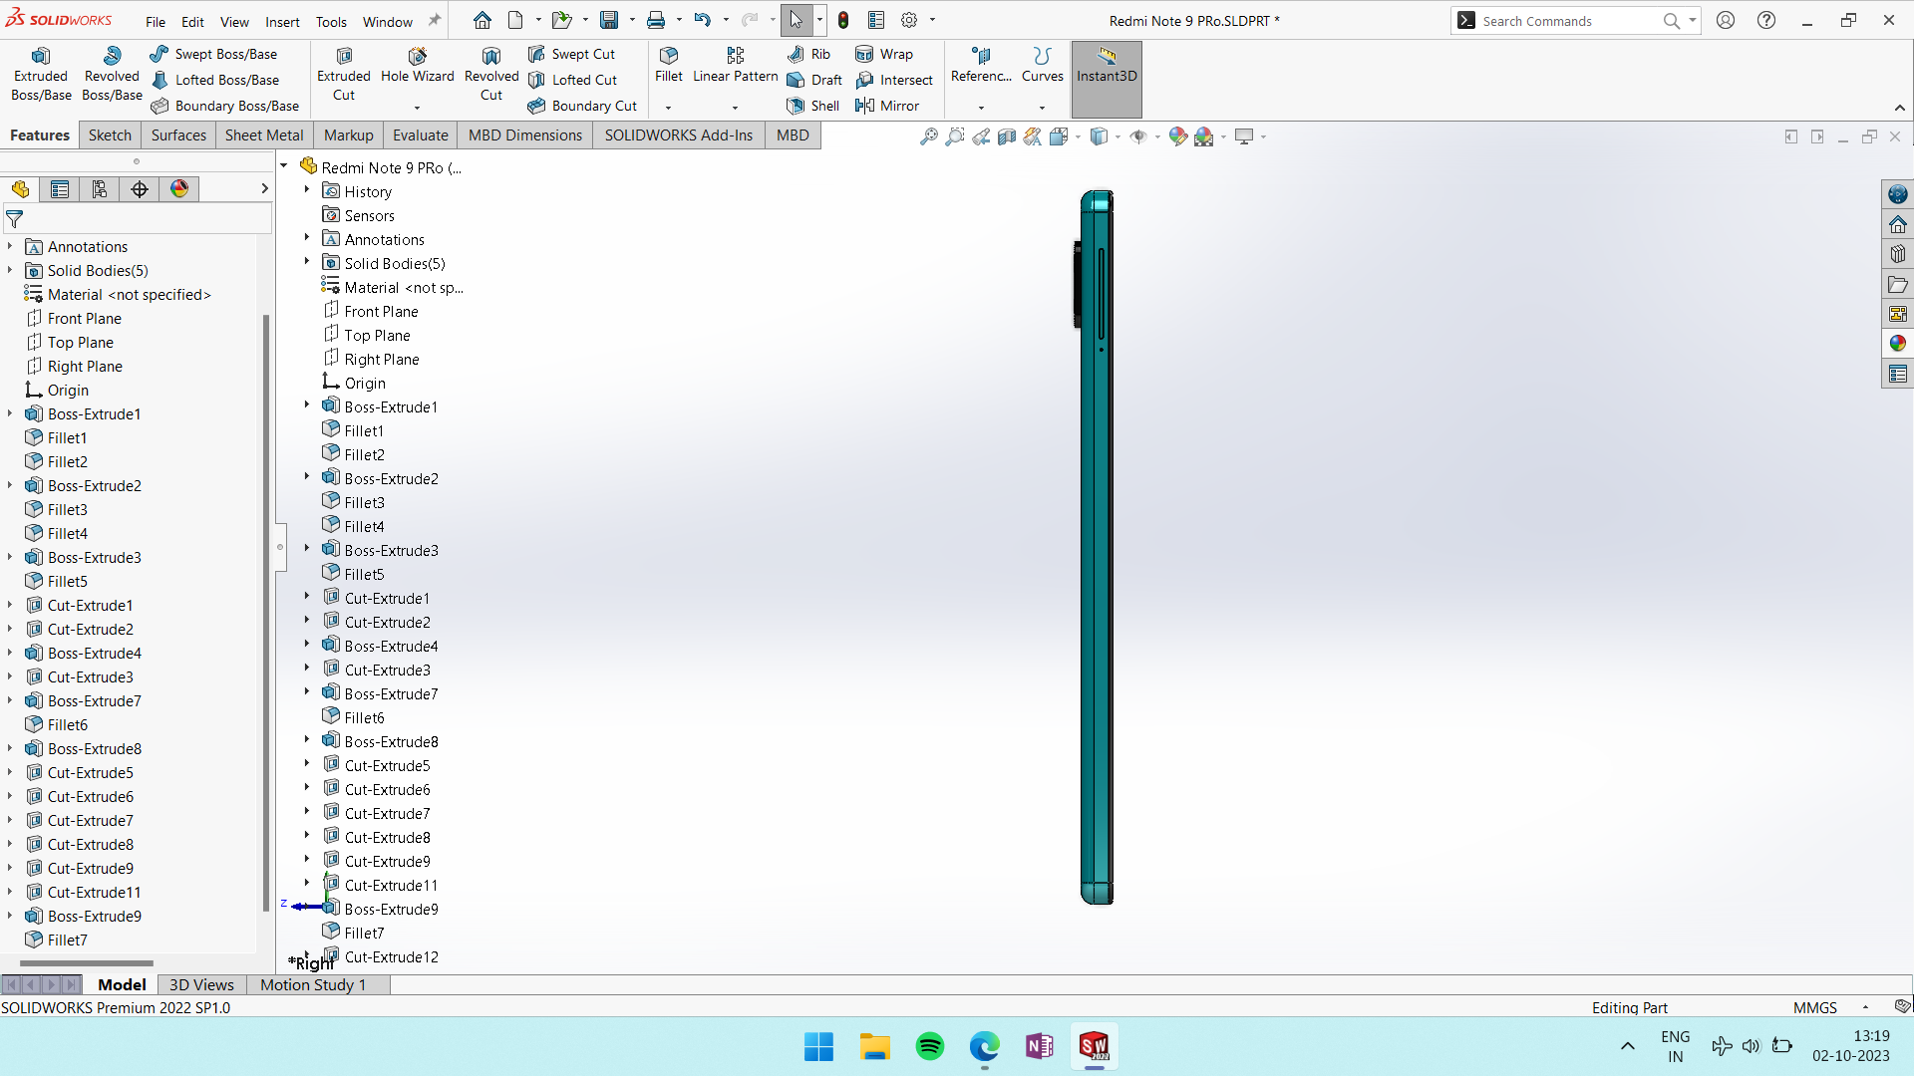Viewport: 1914px width, 1076px height.
Task: Open the 3D Views tab
Action: [201, 984]
